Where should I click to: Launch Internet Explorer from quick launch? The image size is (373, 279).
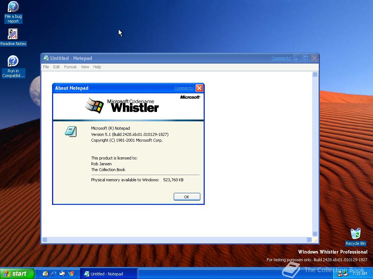(x=54, y=274)
